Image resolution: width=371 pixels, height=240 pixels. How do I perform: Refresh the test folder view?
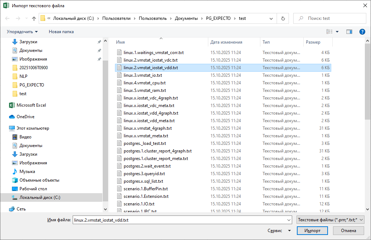click(283, 18)
